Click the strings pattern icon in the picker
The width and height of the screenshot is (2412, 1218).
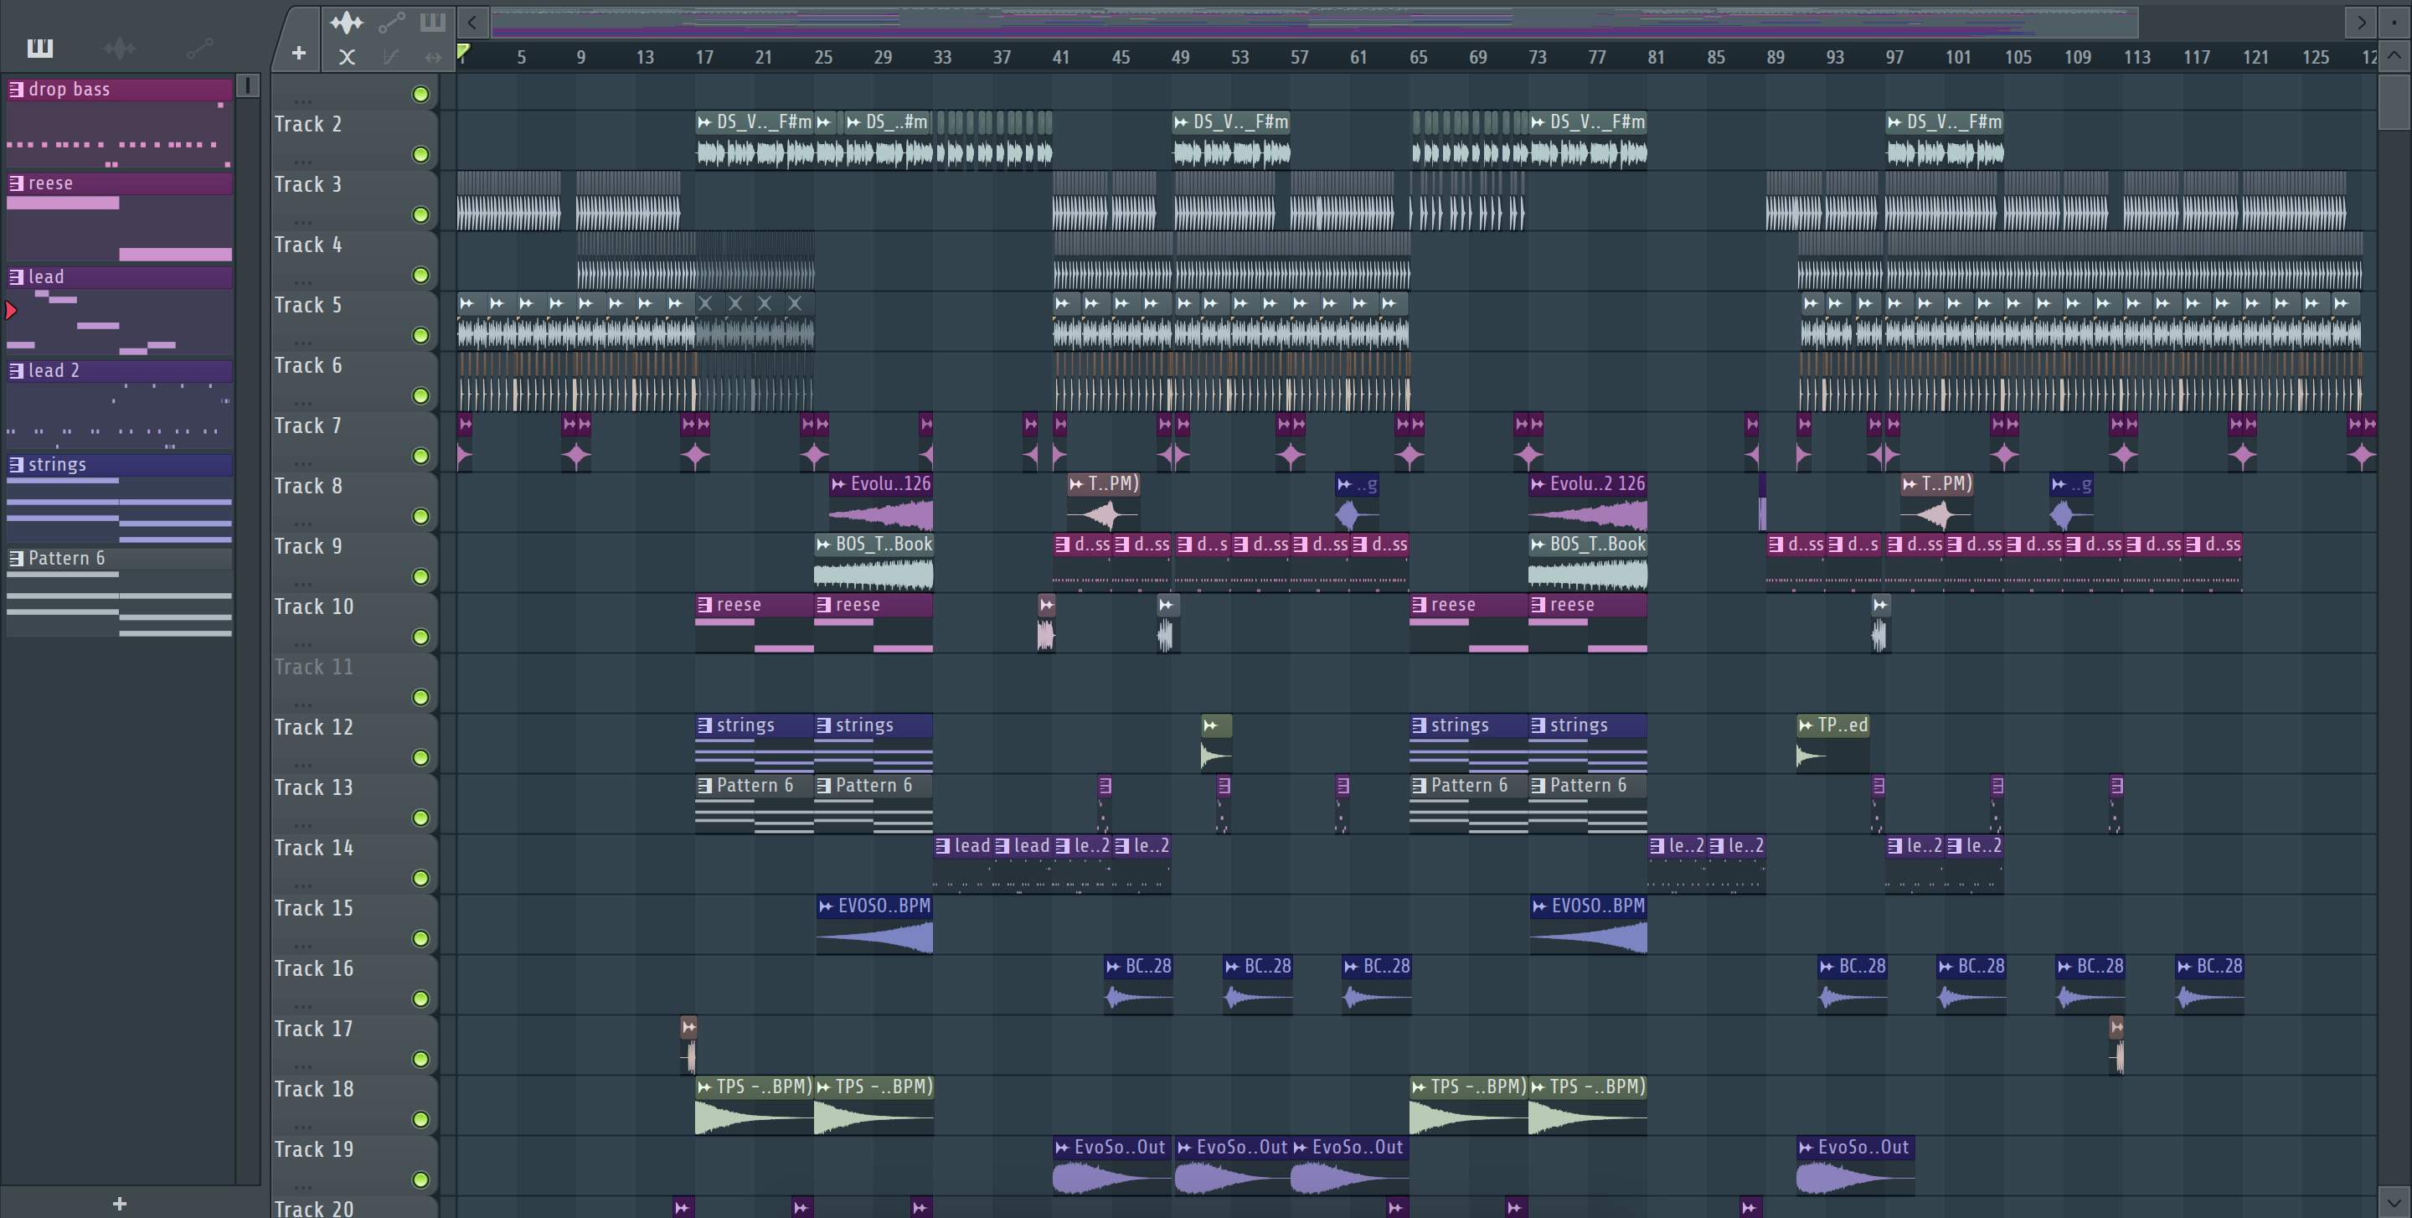tap(16, 463)
